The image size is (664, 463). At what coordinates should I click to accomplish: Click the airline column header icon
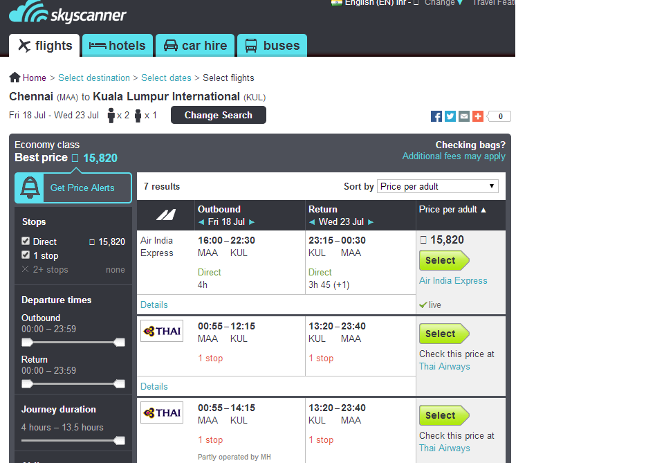165,215
